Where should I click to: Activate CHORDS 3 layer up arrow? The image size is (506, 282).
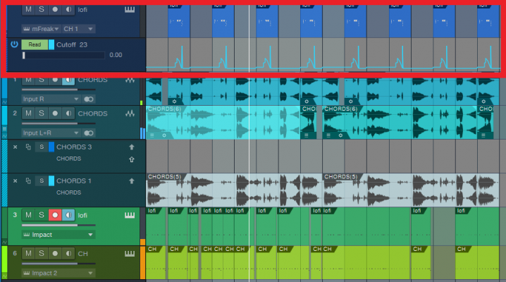pyautogui.click(x=132, y=147)
